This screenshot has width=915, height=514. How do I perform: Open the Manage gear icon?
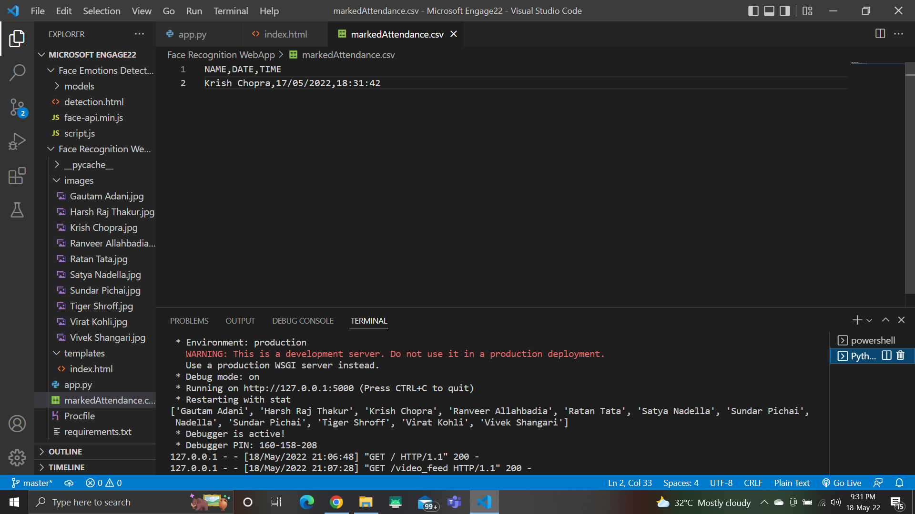pos(17,458)
